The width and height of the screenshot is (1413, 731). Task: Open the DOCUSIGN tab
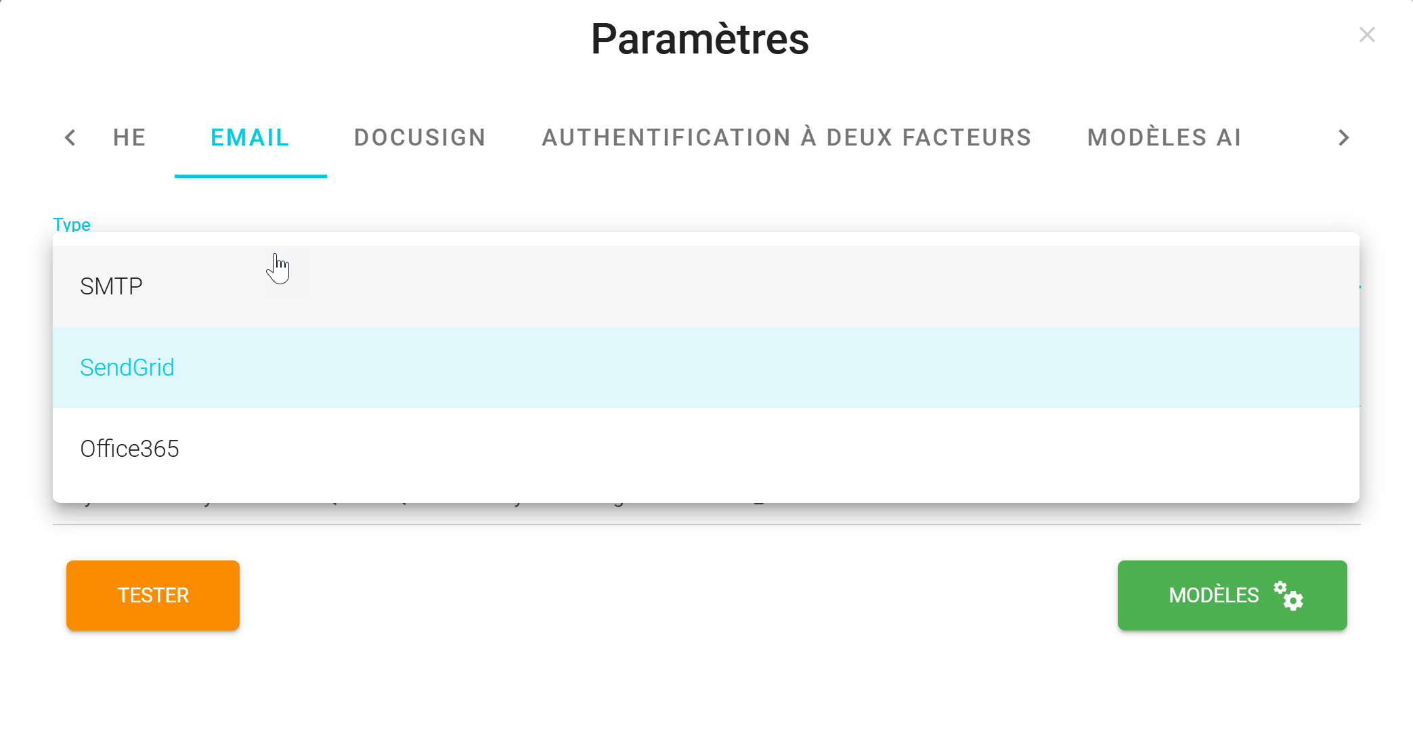(420, 137)
